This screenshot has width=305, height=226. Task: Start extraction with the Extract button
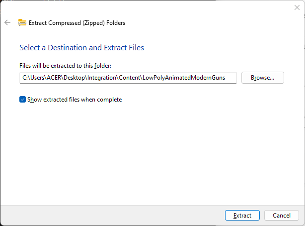click(x=242, y=216)
